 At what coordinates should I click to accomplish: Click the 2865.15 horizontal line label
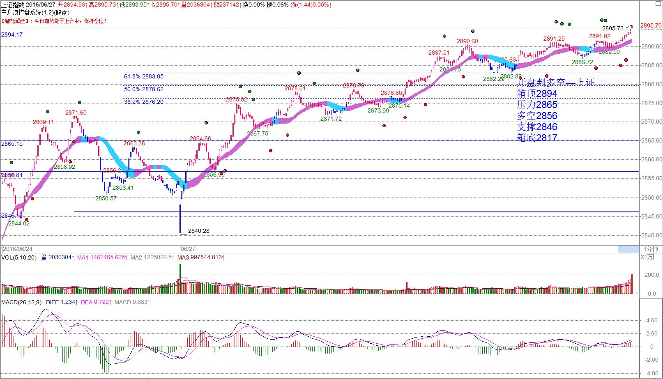(x=12, y=144)
